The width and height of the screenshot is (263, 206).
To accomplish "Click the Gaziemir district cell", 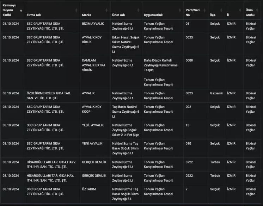I will [216, 93].
